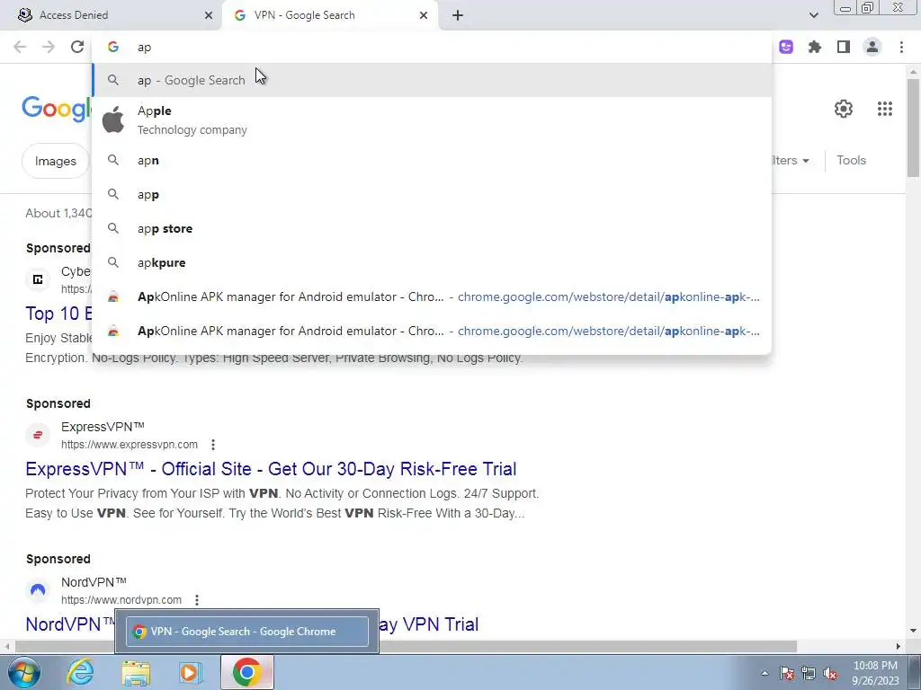Expand the tab search chevron
921x690 pixels.
(x=813, y=15)
